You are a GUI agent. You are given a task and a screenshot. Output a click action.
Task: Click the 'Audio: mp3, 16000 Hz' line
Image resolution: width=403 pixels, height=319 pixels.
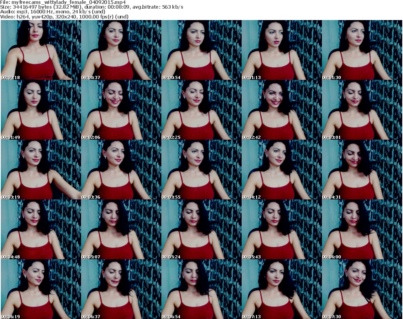[x=53, y=12]
